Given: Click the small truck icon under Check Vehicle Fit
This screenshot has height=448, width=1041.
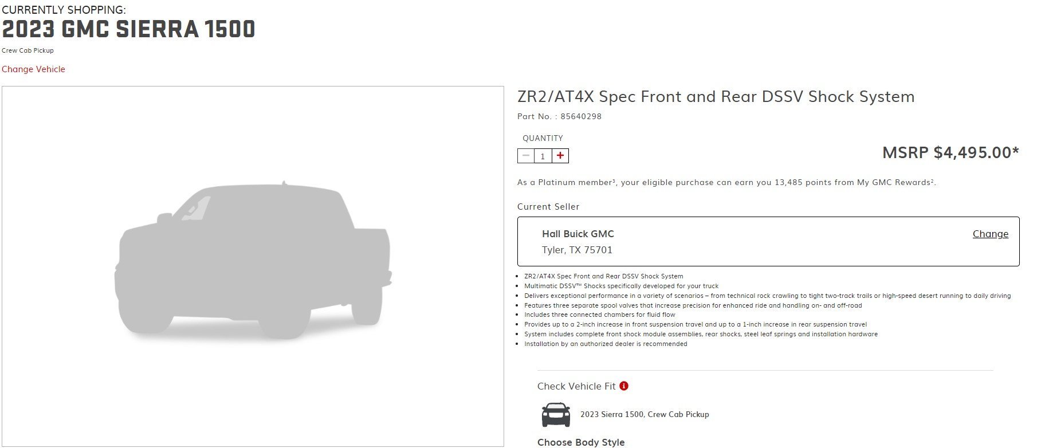Looking at the screenshot, I should pyautogui.click(x=556, y=415).
